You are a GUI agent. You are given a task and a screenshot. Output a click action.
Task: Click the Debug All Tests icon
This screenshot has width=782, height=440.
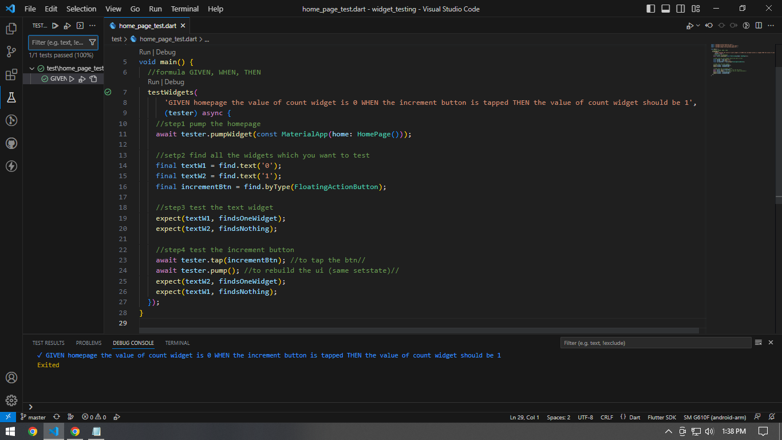(x=67, y=25)
